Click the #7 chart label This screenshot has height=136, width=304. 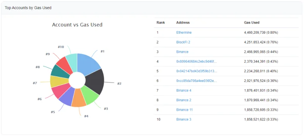tap(35, 83)
